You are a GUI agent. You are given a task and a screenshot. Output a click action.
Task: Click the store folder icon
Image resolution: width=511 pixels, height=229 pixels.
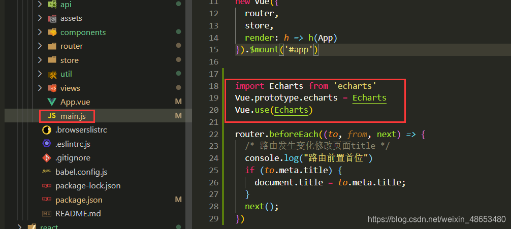(52, 60)
